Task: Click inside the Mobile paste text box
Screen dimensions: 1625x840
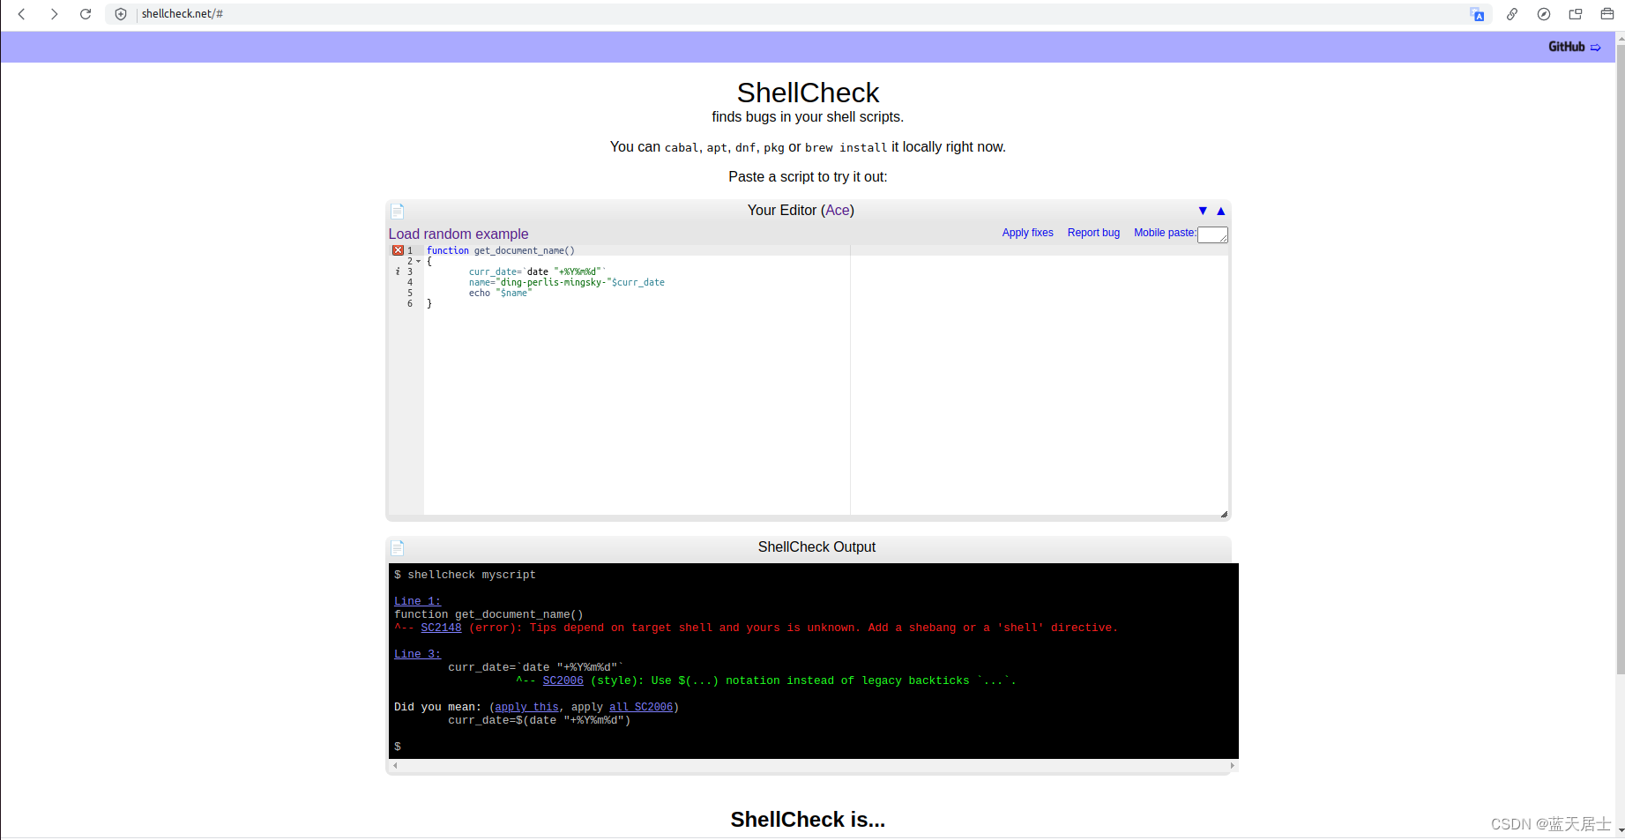Action: (x=1212, y=234)
